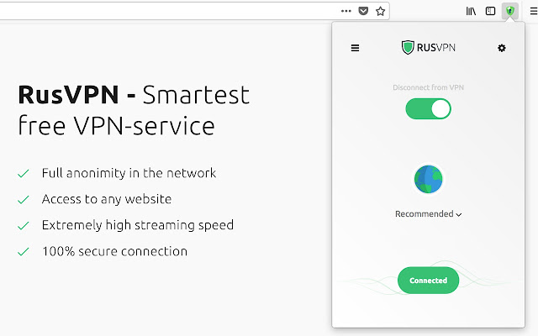Click the RusVPN extension icon in toolbar
The height and width of the screenshot is (336, 538).
510,11
